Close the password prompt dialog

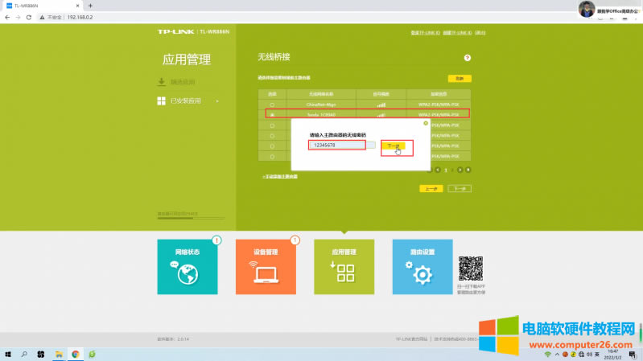[x=425, y=123]
